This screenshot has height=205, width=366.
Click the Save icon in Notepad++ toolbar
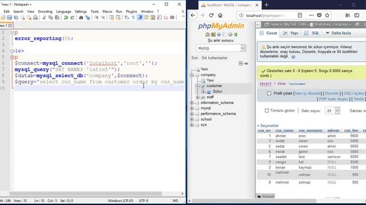click(x=9, y=18)
